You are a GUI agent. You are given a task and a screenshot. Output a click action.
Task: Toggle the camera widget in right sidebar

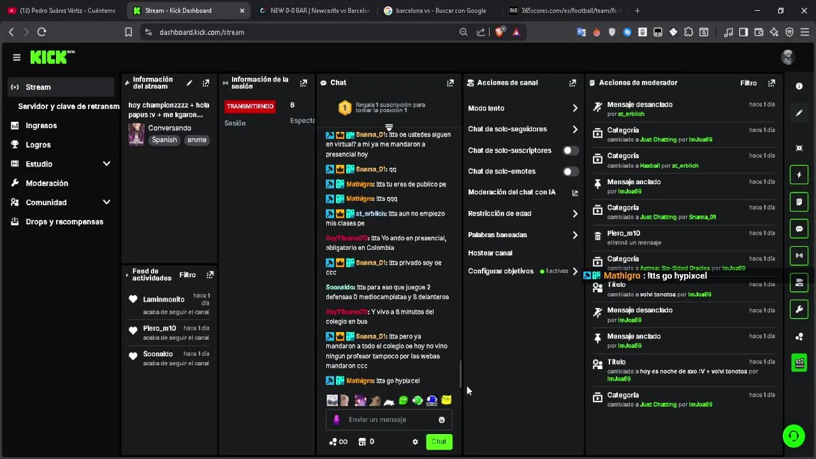click(799, 282)
